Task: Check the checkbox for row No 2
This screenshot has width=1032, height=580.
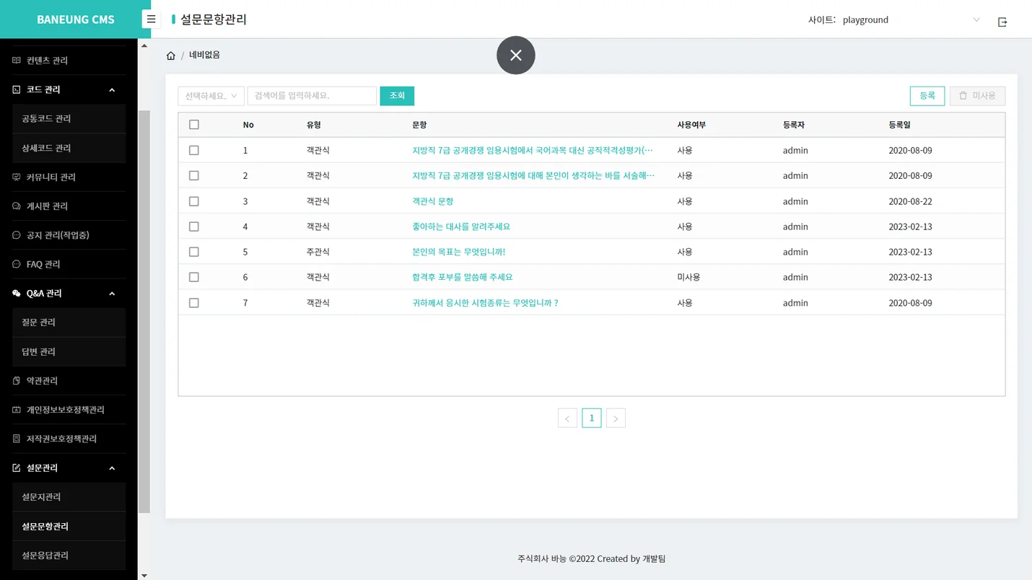Action: (x=194, y=175)
